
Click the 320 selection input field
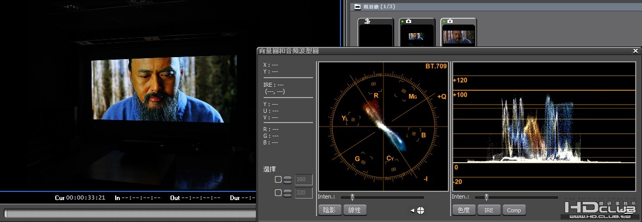click(304, 193)
